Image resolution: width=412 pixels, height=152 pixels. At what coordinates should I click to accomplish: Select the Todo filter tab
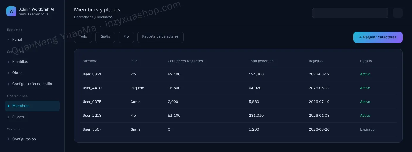point(83,37)
